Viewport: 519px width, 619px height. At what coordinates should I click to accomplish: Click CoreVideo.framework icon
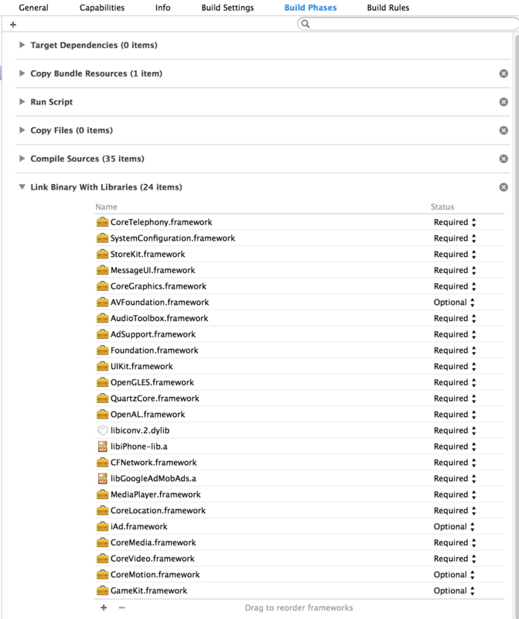pyautogui.click(x=102, y=559)
